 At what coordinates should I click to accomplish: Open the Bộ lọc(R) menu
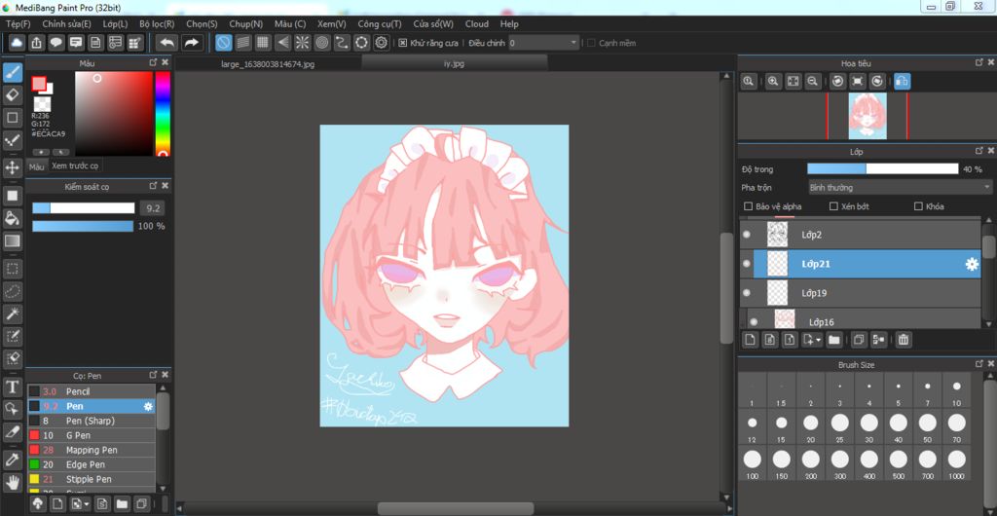157,24
